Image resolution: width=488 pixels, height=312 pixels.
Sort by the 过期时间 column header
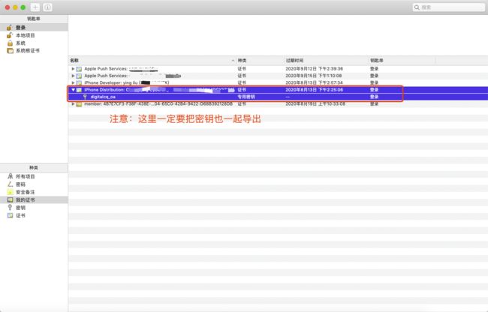pyautogui.click(x=326, y=60)
